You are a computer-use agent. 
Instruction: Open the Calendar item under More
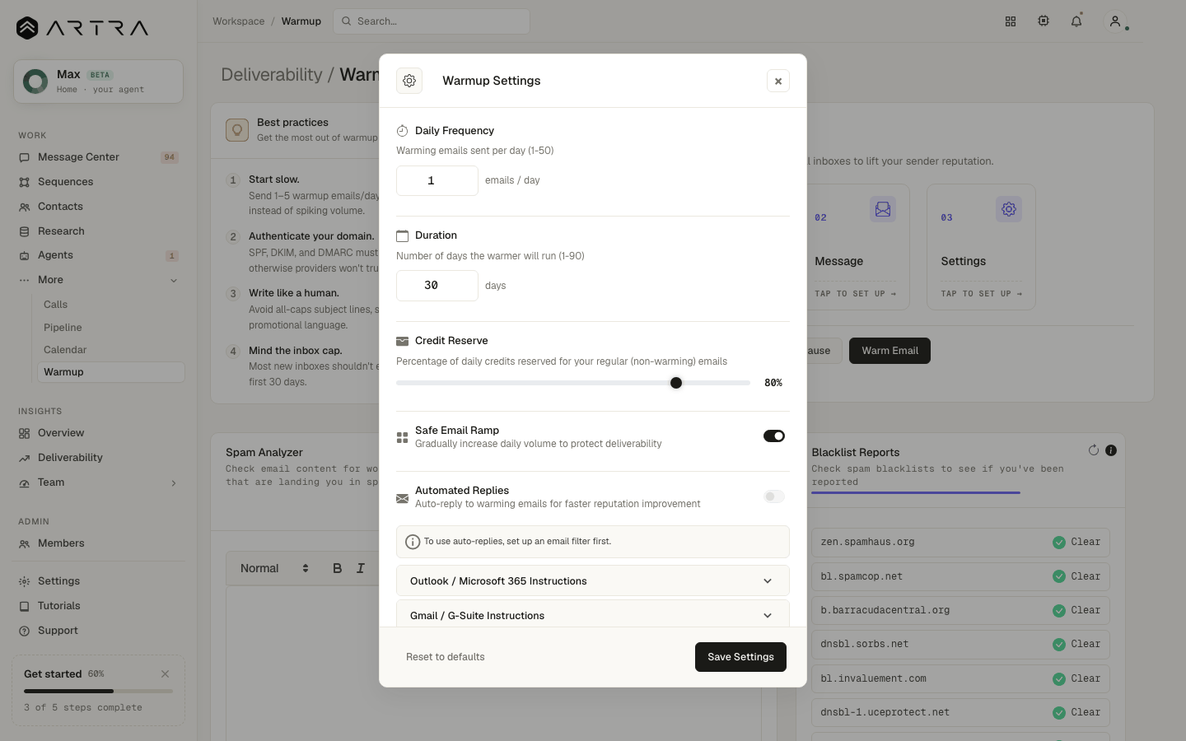pos(110,350)
